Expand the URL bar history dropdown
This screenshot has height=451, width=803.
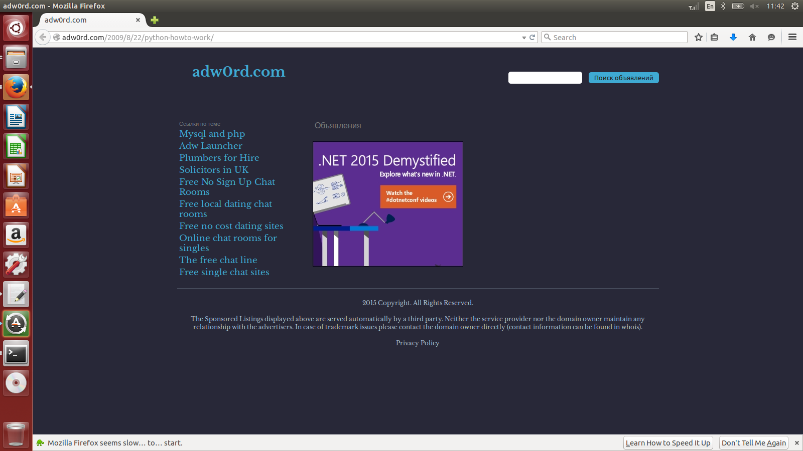524,38
